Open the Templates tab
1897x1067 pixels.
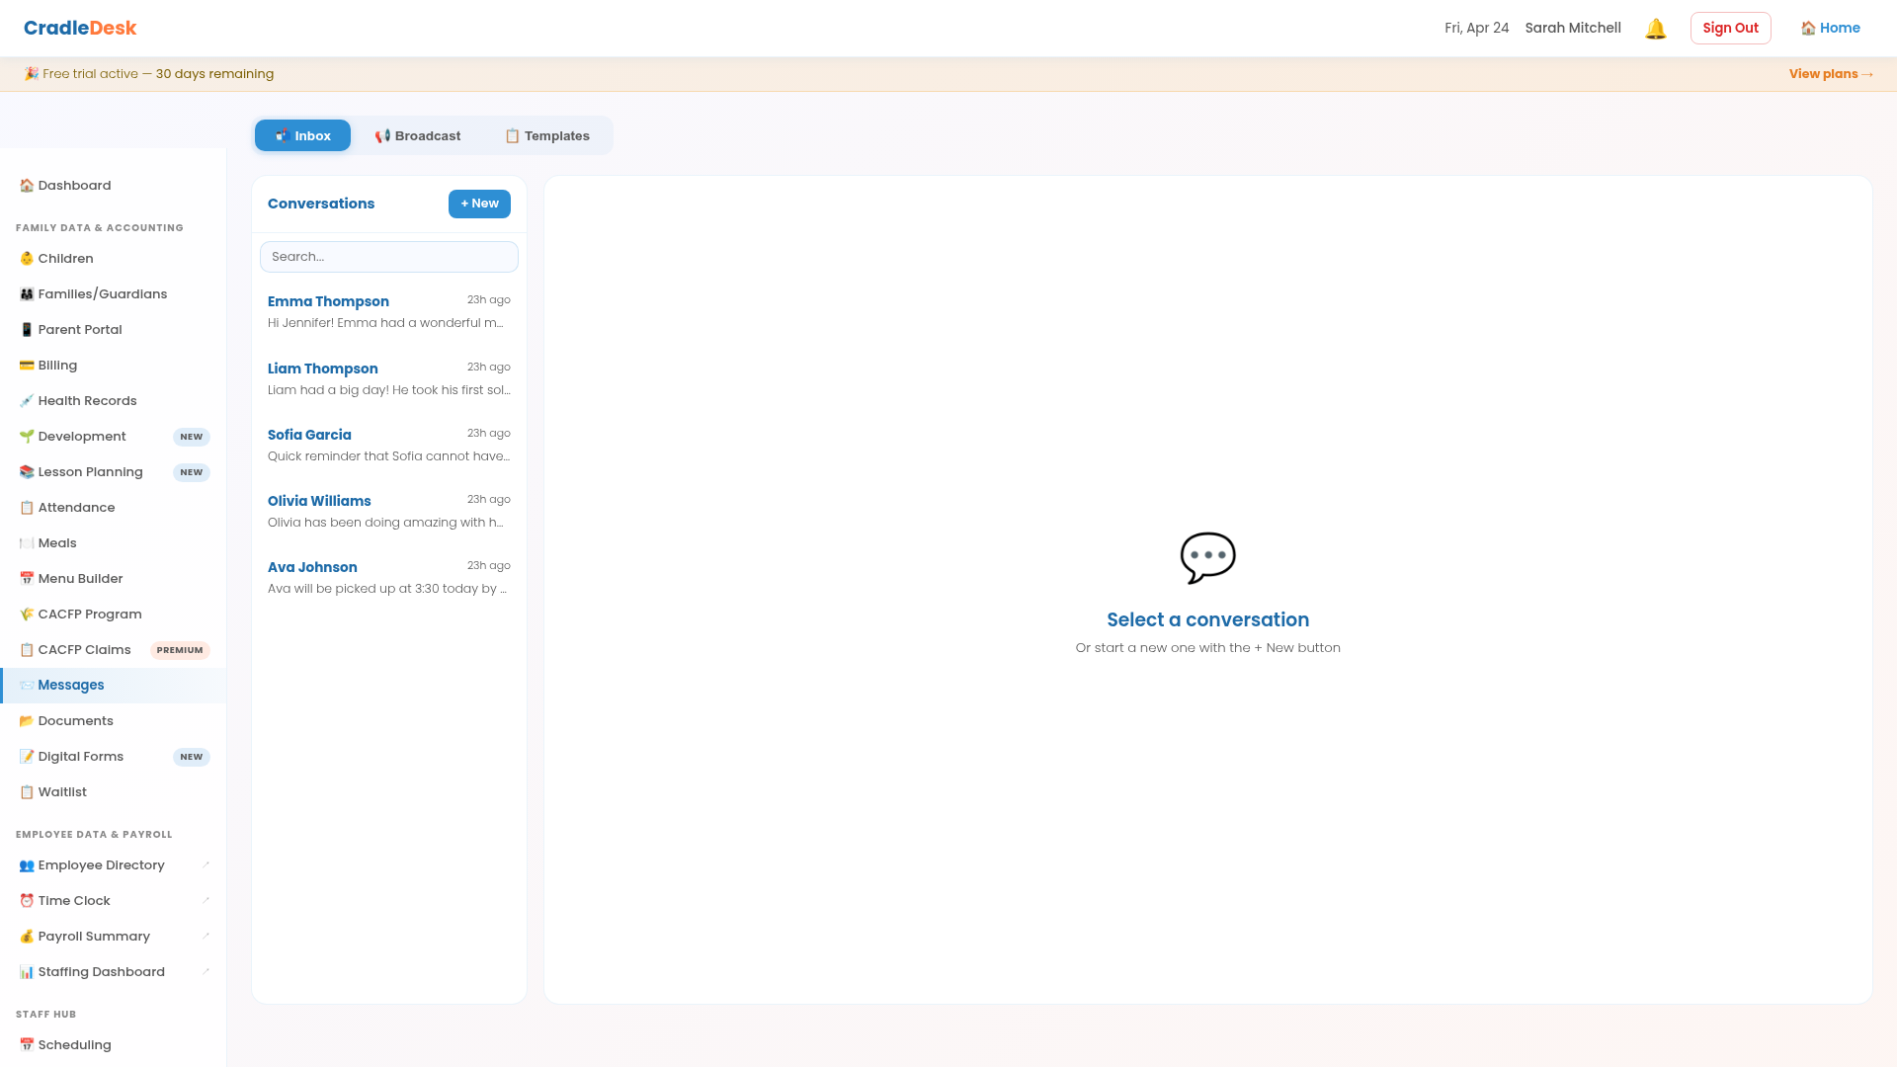point(547,135)
